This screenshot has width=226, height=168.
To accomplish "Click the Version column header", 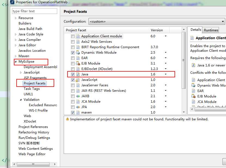I will (x=159, y=30).
